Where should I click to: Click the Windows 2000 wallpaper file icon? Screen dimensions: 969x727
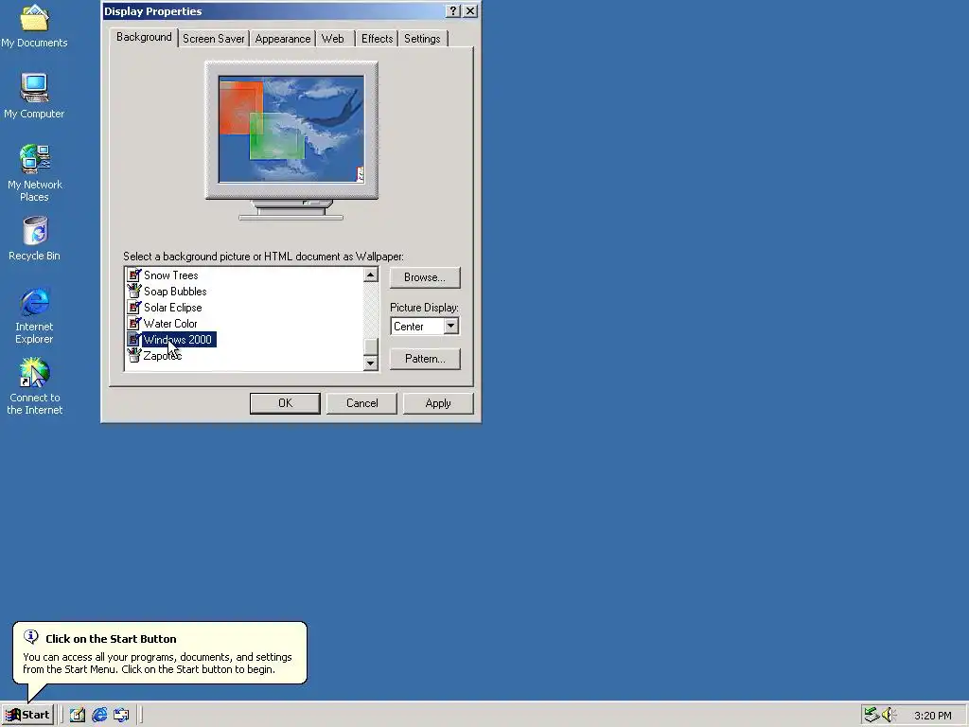[134, 340]
